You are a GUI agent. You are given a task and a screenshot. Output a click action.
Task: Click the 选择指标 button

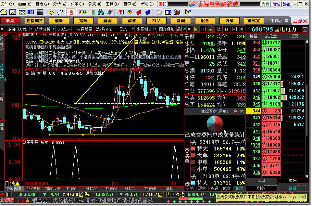coord(104,29)
